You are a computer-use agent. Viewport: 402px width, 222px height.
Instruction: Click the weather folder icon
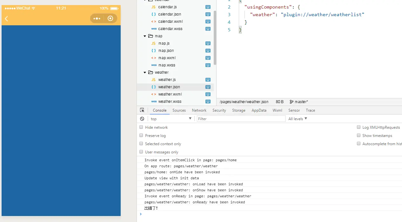[x=151, y=72]
